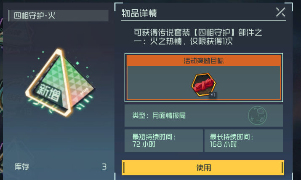Click the item description text about 四相守护
This screenshot has width=301, height=180.
[x=198, y=37]
